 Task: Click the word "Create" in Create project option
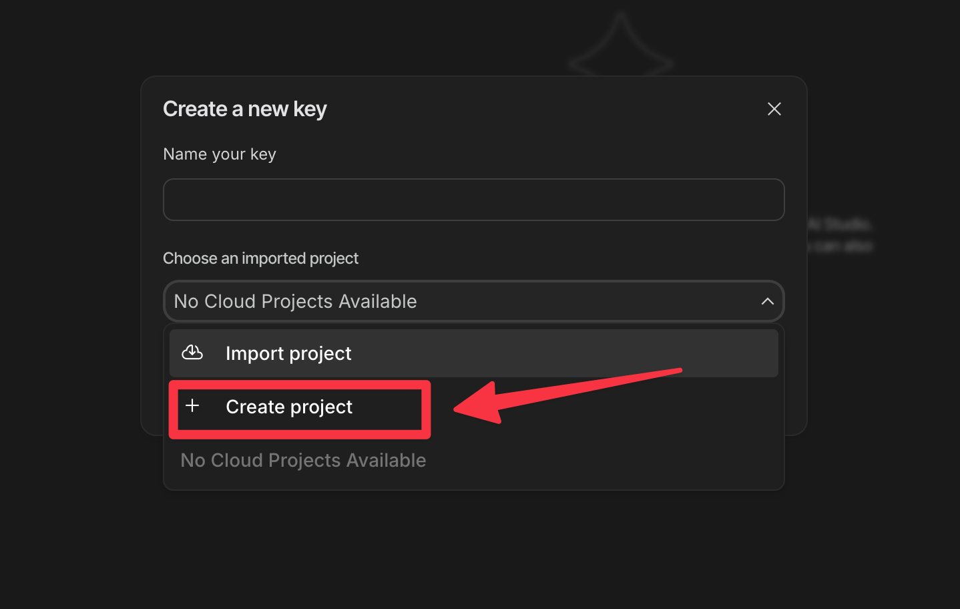pos(255,407)
